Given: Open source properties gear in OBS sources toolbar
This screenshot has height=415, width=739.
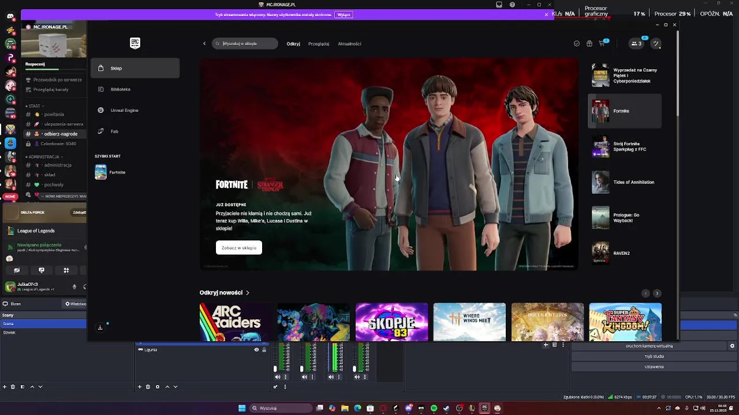Looking at the screenshot, I should click(157, 387).
